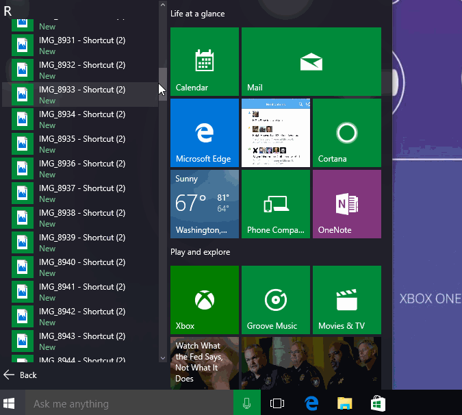Screen dimensions: 462x415
Task: Open IMG_8933 - Shortcut (2)
Action: tap(80, 95)
